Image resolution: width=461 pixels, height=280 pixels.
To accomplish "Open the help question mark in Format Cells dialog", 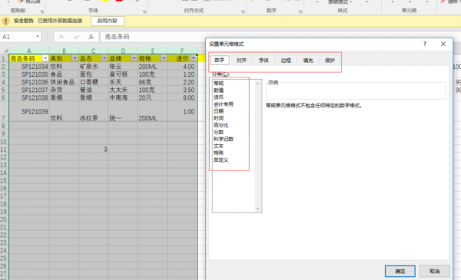I will pos(425,44).
